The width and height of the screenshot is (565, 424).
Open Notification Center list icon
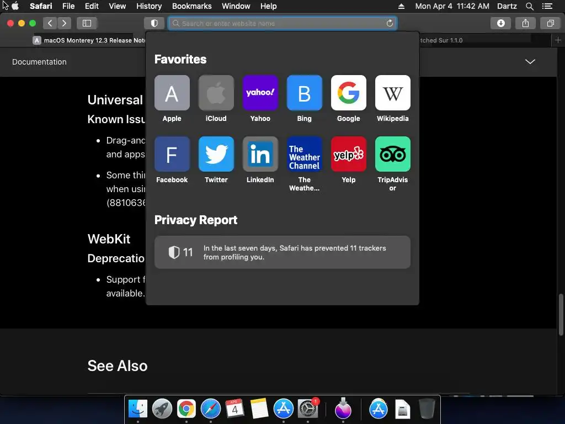coord(547,6)
